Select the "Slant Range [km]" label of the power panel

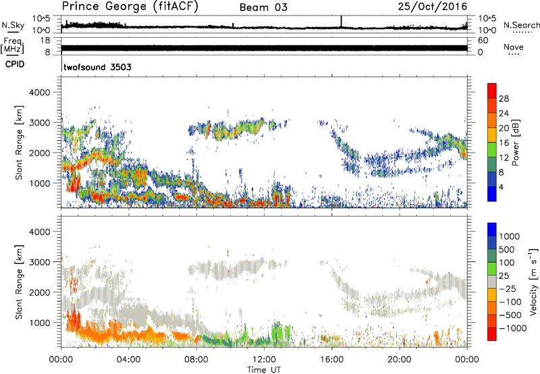pyautogui.click(x=19, y=142)
